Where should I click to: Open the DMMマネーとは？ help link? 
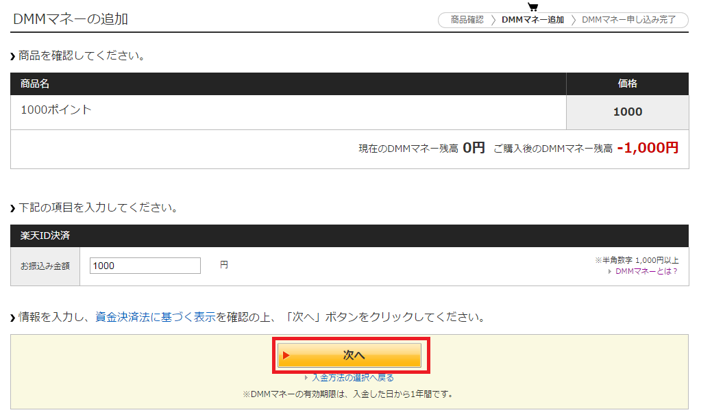(x=646, y=271)
